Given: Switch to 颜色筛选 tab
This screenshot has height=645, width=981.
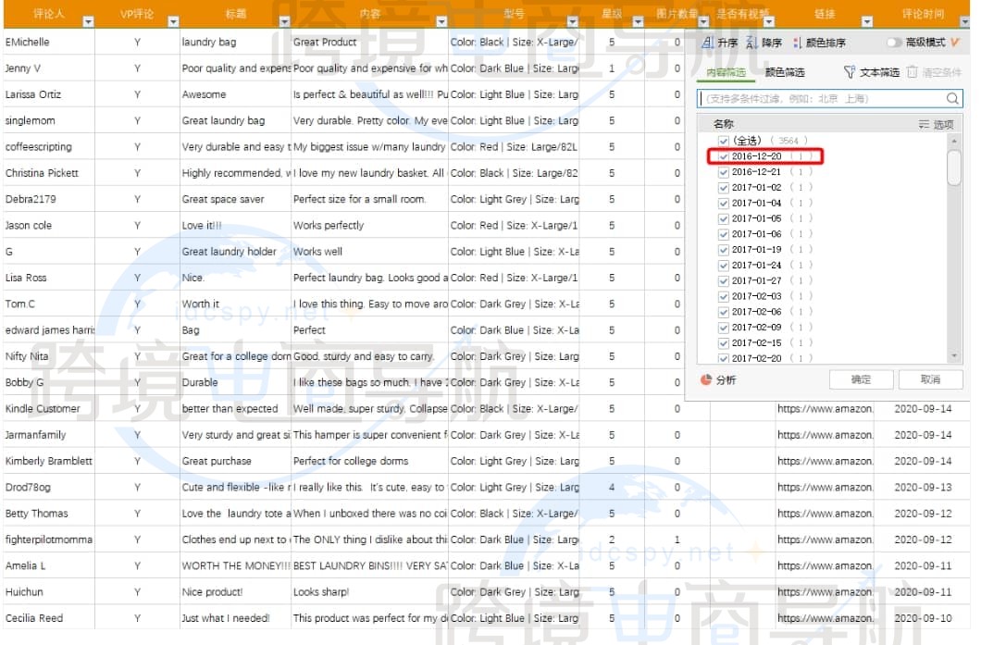Looking at the screenshot, I should click(785, 72).
